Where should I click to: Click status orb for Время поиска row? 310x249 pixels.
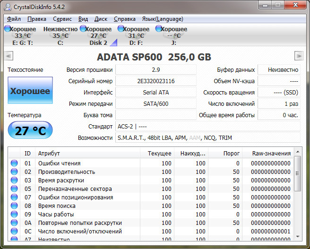[14, 206]
